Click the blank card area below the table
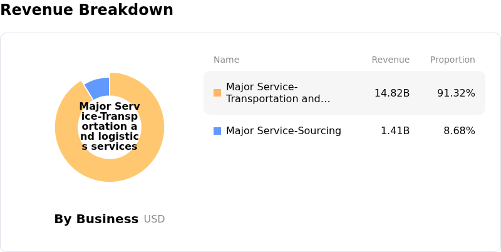Screen dimensions: 501x252 click(x=344, y=194)
